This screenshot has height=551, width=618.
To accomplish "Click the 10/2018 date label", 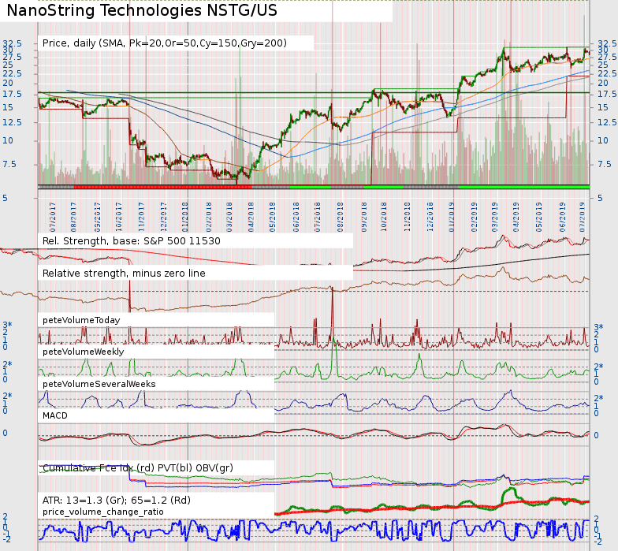I will click(384, 217).
